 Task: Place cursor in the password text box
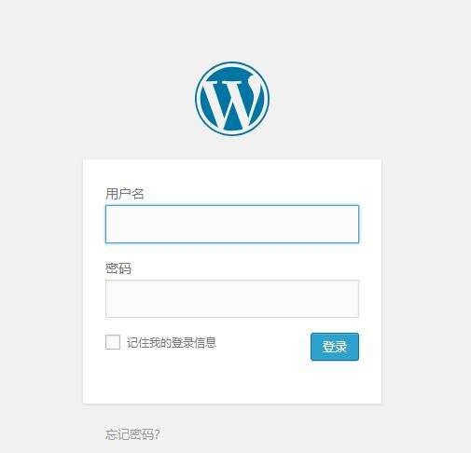pos(232,298)
